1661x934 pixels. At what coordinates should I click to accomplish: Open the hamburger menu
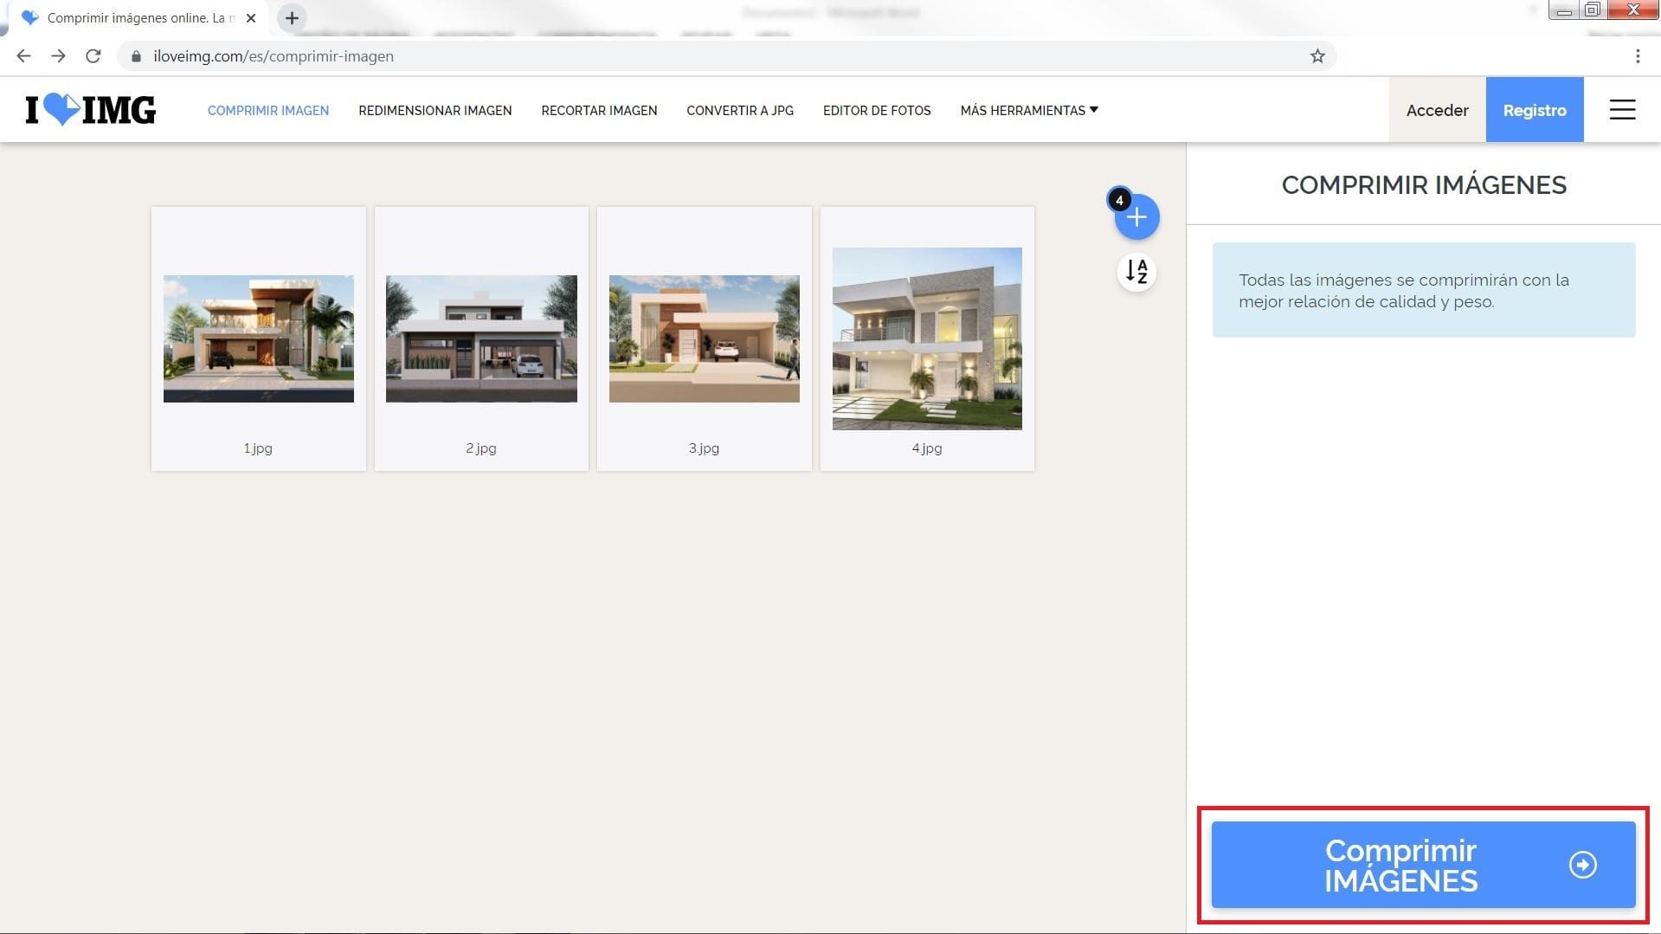pyautogui.click(x=1622, y=110)
